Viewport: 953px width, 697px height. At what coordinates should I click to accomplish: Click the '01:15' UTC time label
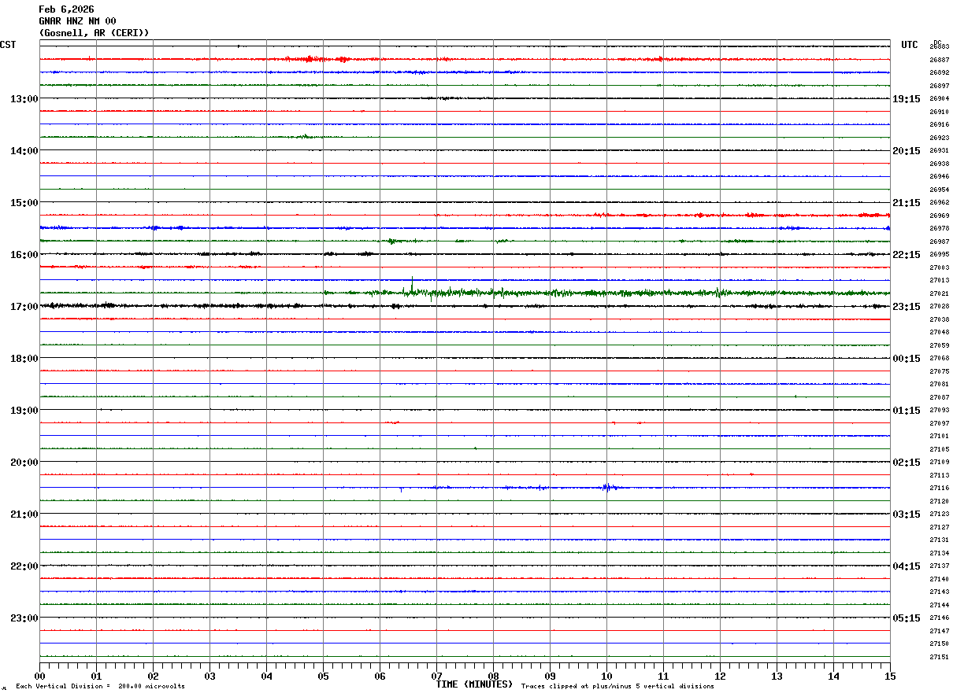[906, 411]
